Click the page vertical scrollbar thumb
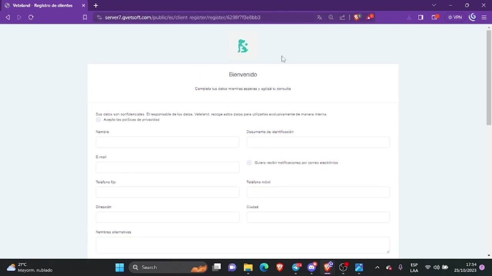 489,77
